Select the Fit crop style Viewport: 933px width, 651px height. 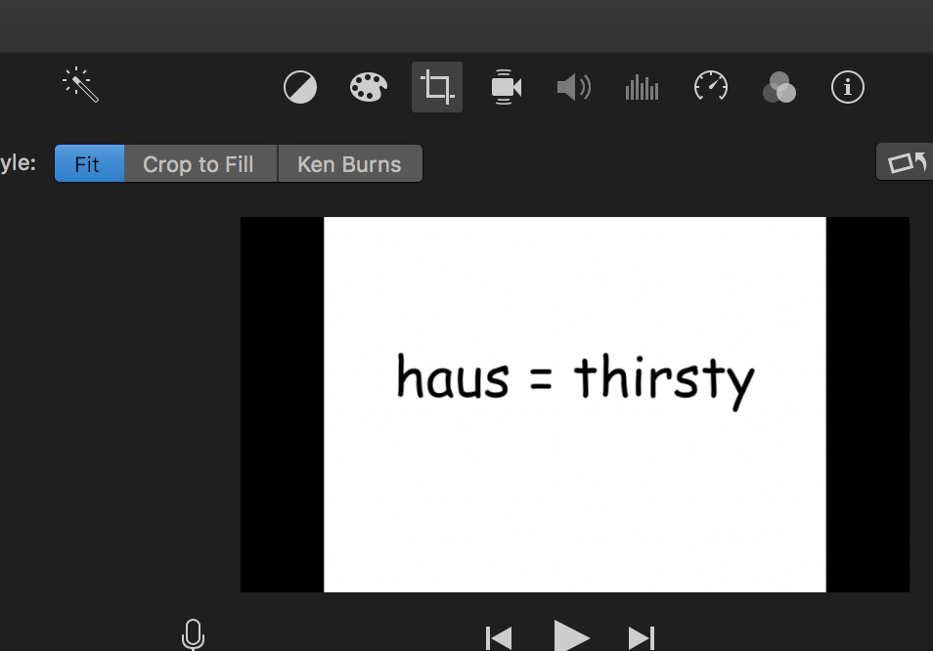[88, 164]
